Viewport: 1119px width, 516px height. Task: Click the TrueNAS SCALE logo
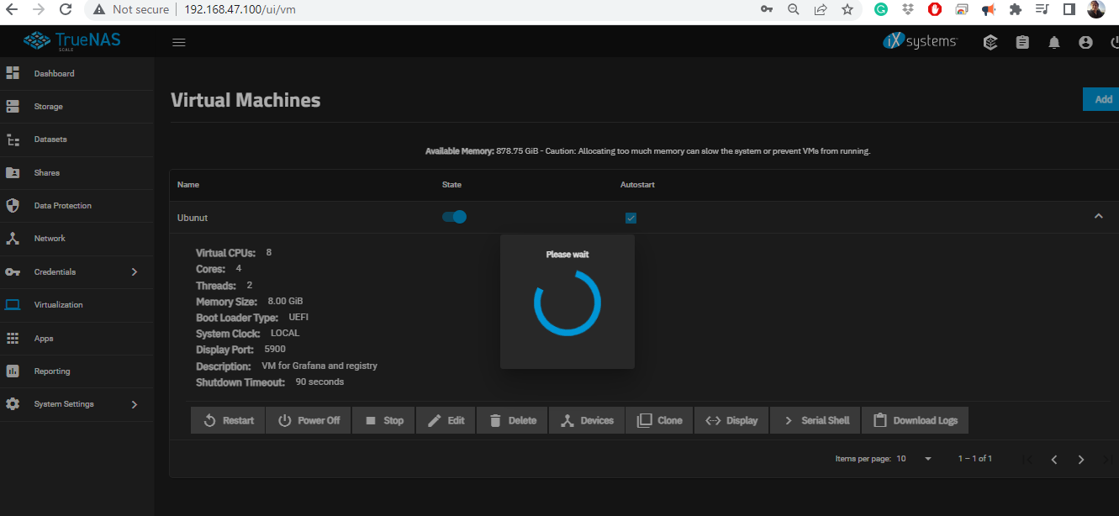(x=72, y=40)
